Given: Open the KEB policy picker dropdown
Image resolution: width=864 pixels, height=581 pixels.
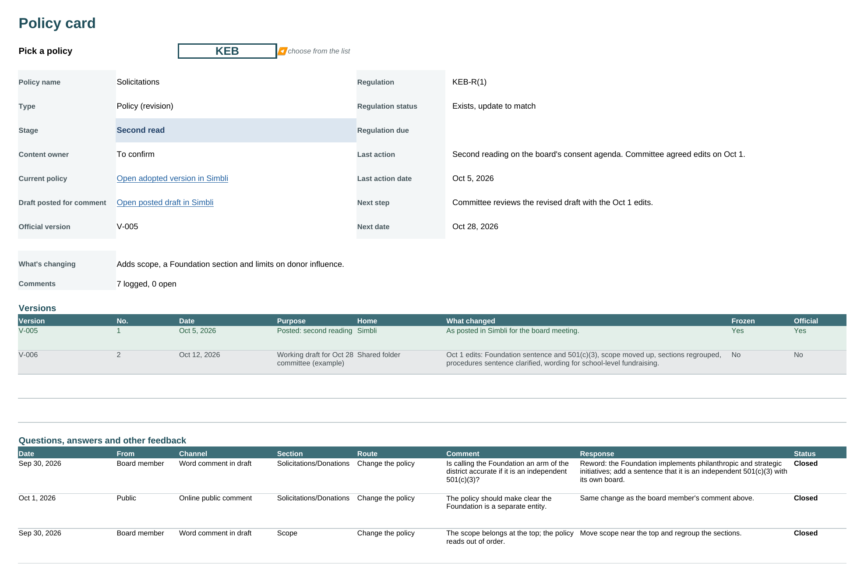Looking at the screenshot, I should pos(227,51).
